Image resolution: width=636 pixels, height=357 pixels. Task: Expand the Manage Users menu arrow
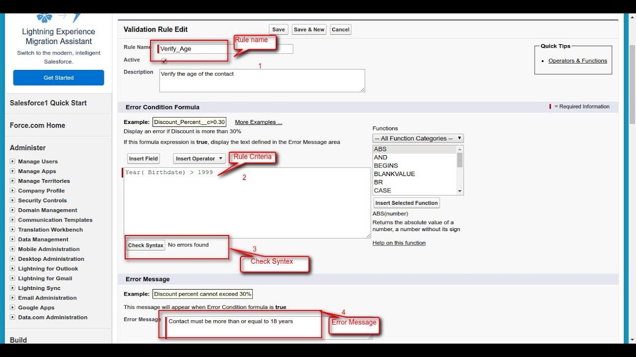12,161
